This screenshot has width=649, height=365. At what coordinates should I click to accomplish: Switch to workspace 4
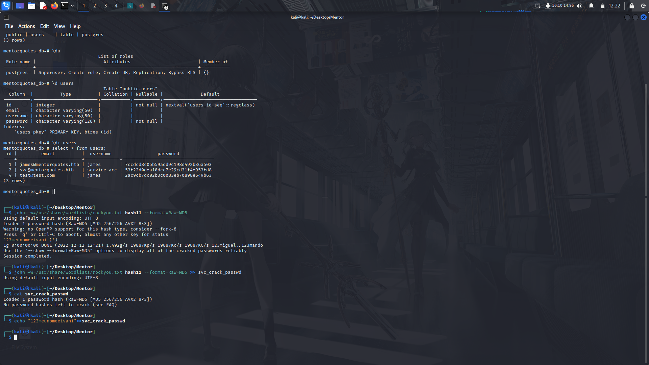tap(116, 6)
